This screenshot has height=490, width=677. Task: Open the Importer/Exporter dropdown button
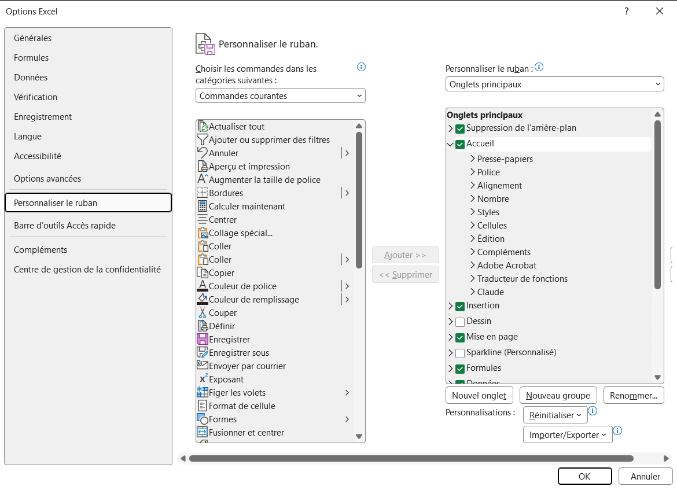click(x=567, y=434)
